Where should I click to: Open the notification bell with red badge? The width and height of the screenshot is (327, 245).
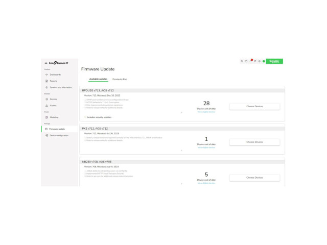tap(251, 61)
